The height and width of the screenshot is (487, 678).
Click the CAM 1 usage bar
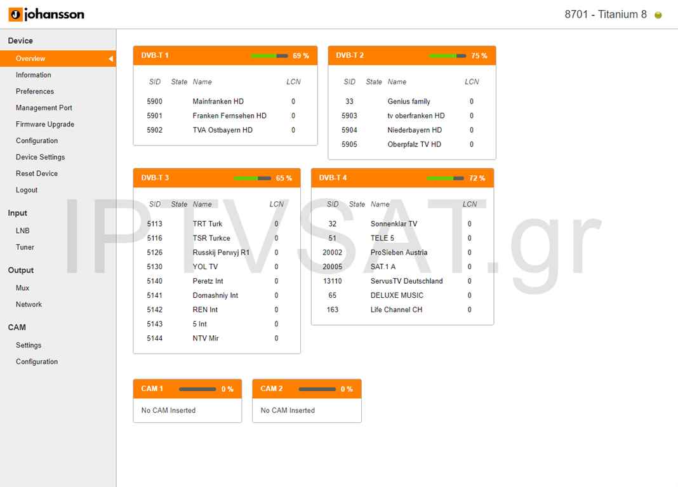click(x=197, y=389)
